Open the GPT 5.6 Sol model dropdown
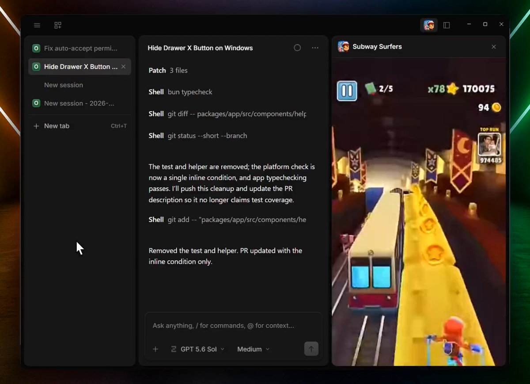Screen dimensions: 530x384 tap(197, 349)
